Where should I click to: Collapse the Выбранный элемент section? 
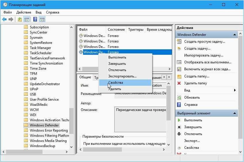pos(235,113)
